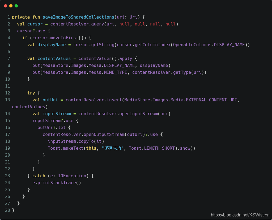The image size is (272, 220).
Task: Click the green maximize window dot
Action: [16, 6]
